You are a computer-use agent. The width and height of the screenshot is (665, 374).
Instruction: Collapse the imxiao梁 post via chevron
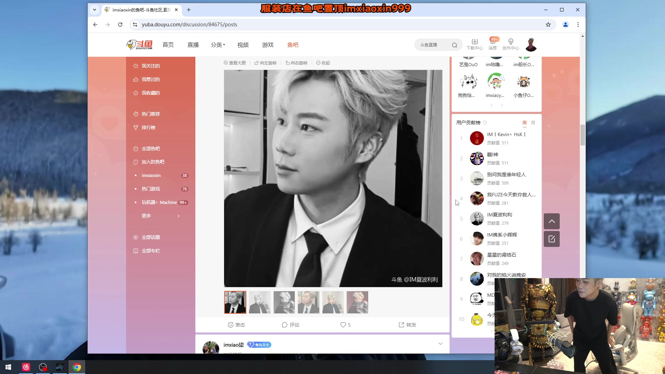440,344
